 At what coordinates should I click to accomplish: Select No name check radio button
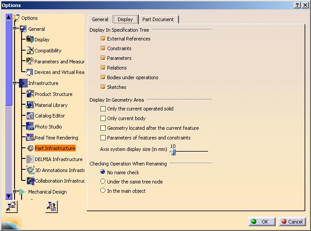click(103, 172)
